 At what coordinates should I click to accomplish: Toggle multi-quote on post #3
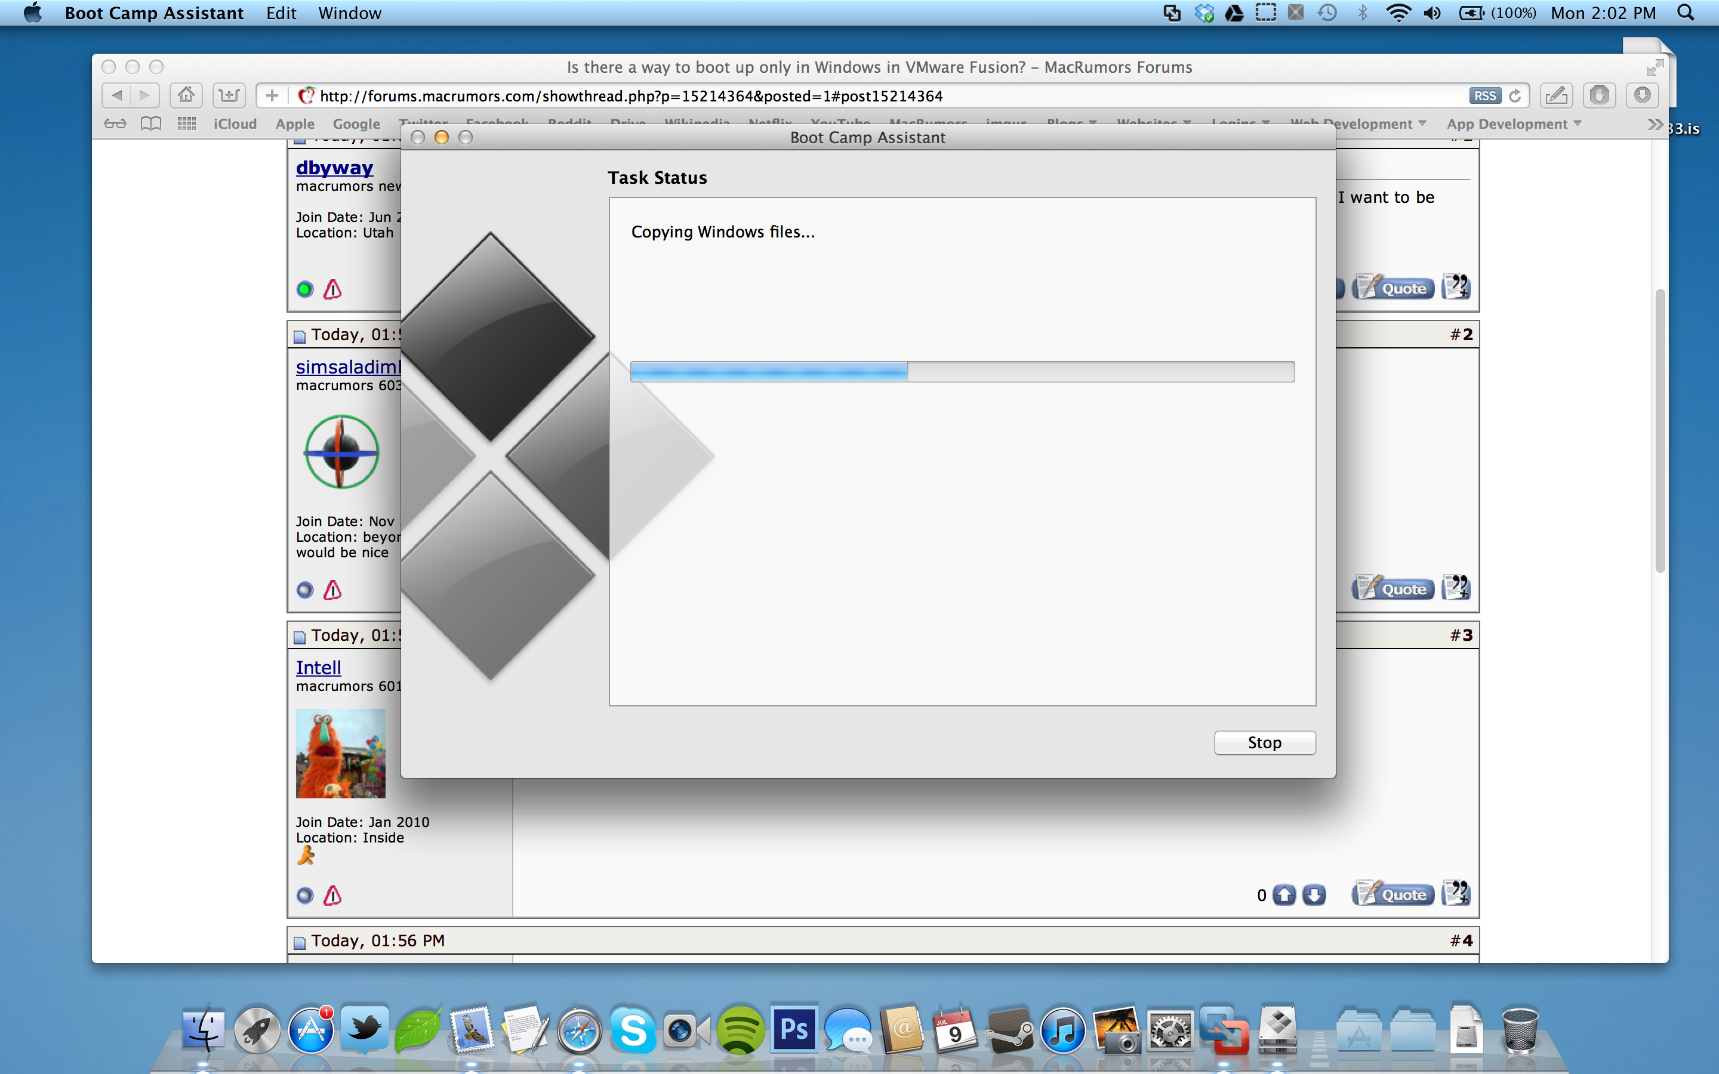pyautogui.click(x=1455, y=894)
